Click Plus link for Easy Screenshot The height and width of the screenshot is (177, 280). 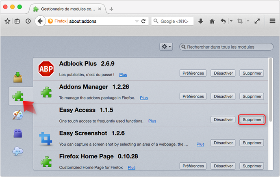pos(200,144)
